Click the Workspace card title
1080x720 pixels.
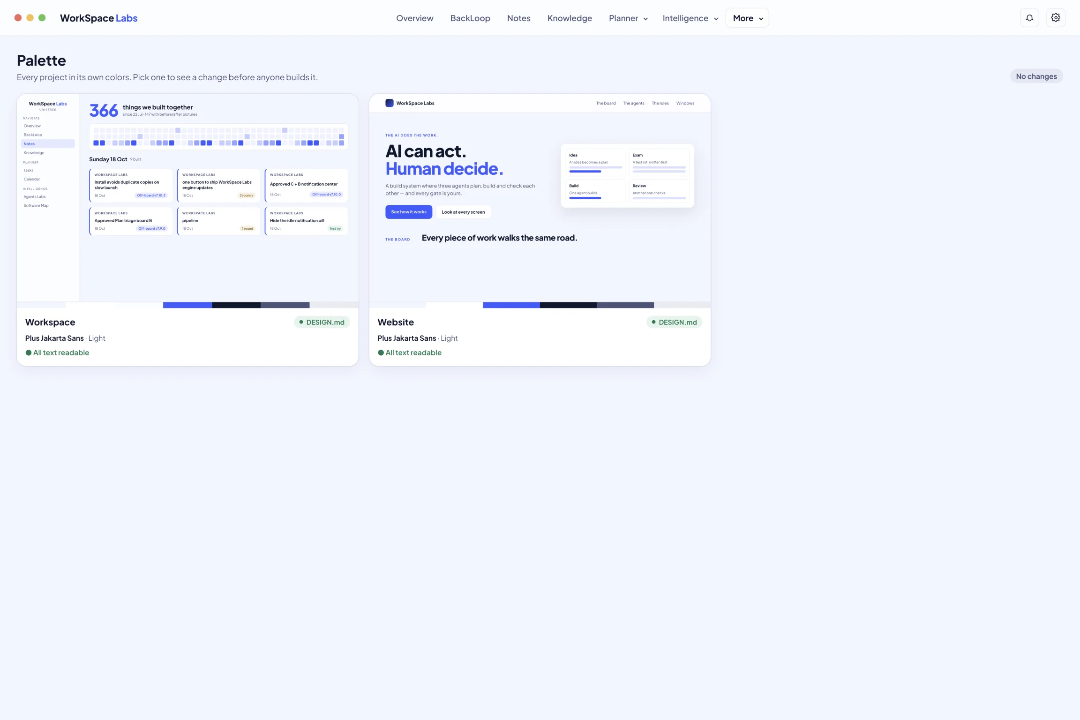[50, 322]
